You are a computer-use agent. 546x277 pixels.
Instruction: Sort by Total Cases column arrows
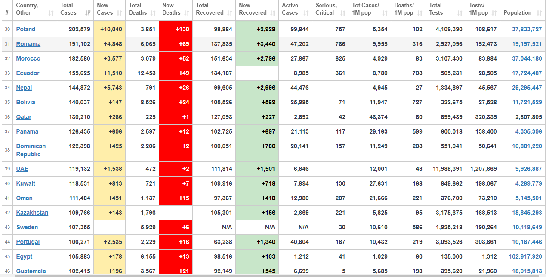coord(88,13)
